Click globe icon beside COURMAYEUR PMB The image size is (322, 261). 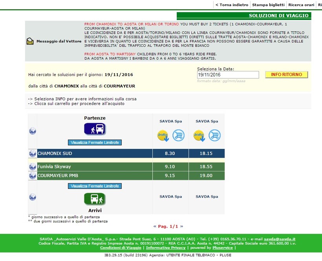coord(33,176)
